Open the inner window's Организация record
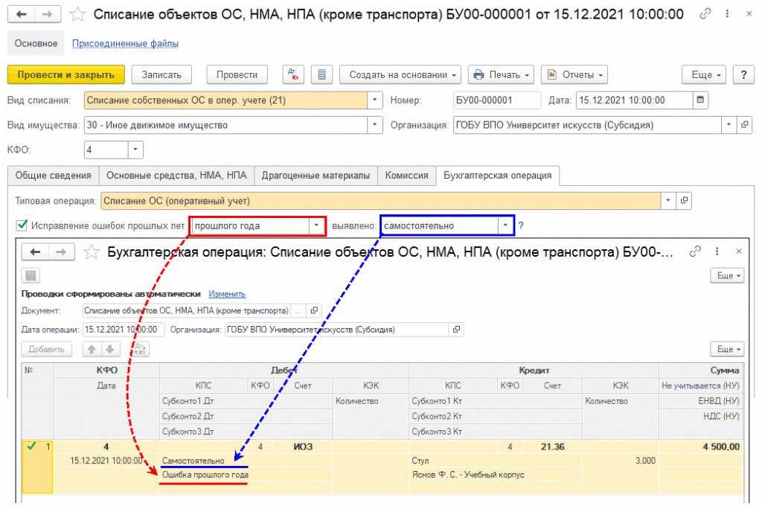This screenshot has height=506, width=762. tap(456, 330)
